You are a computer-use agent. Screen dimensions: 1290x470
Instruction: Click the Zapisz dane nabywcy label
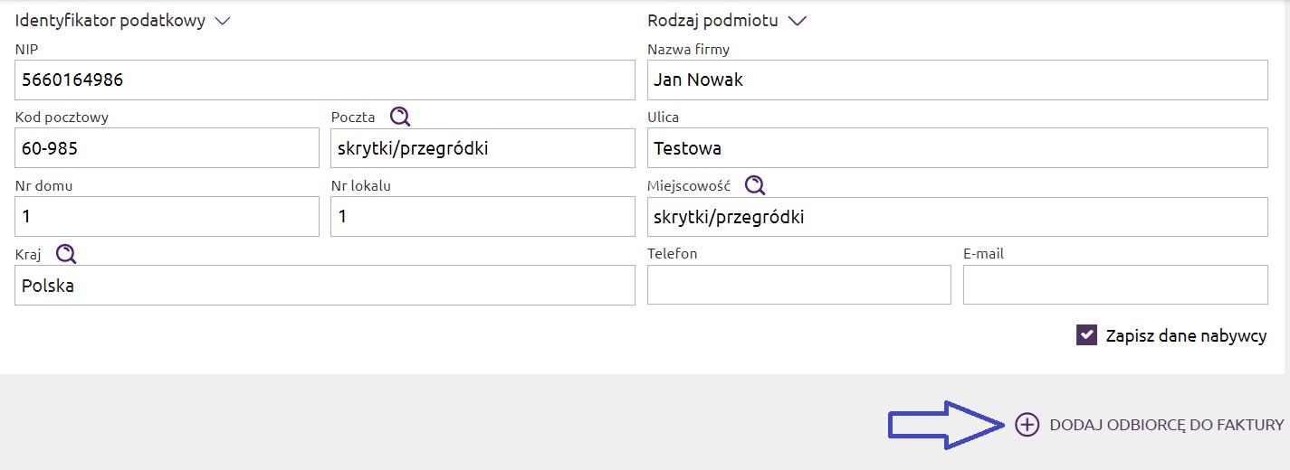1186,336
